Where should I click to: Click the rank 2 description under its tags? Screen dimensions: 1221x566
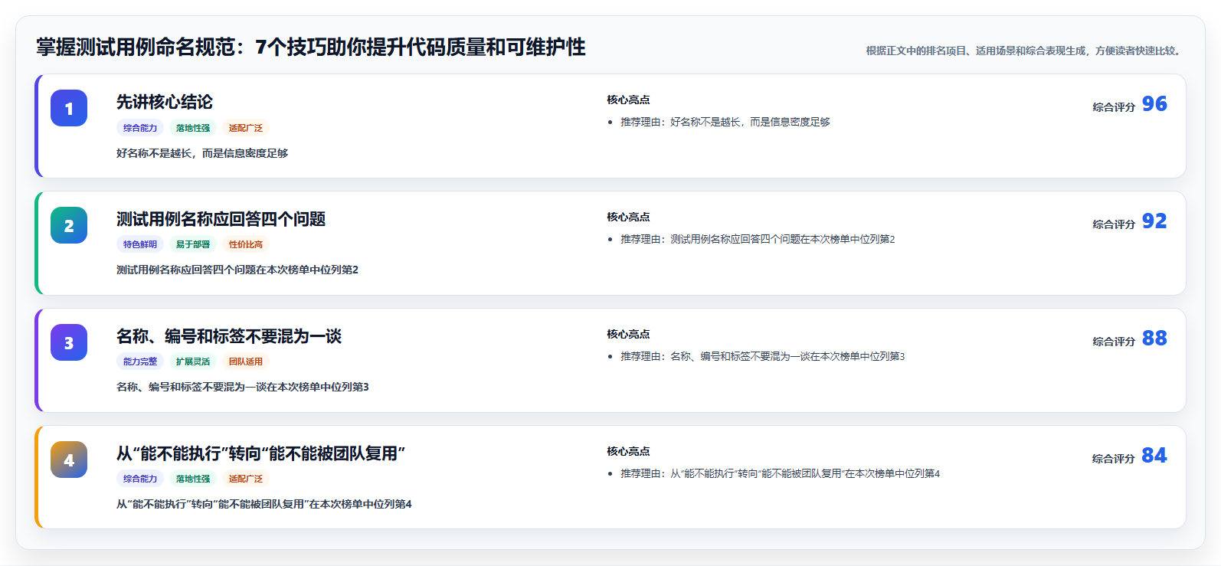[237, 270]
